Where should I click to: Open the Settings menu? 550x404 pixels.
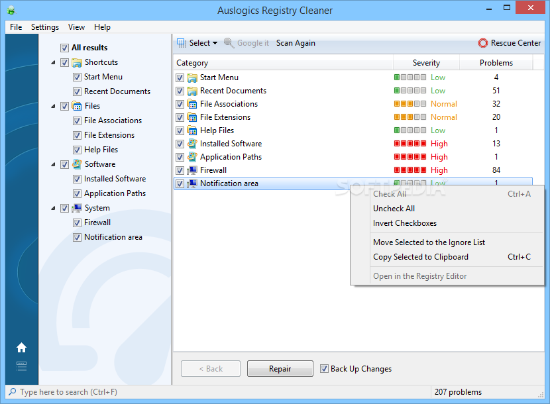click(45, 27)
